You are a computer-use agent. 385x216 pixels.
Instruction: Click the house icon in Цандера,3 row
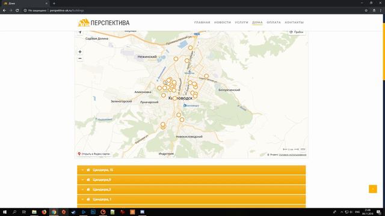88,190
